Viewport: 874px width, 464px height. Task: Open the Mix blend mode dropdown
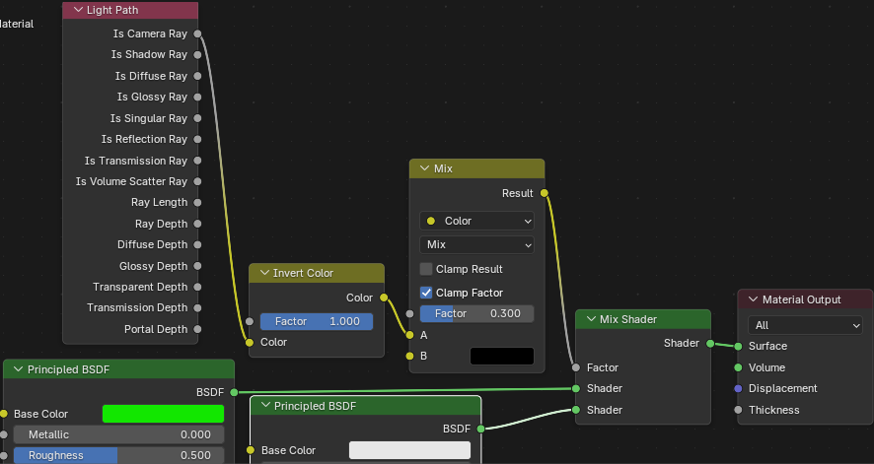click(x=476, y=244)
